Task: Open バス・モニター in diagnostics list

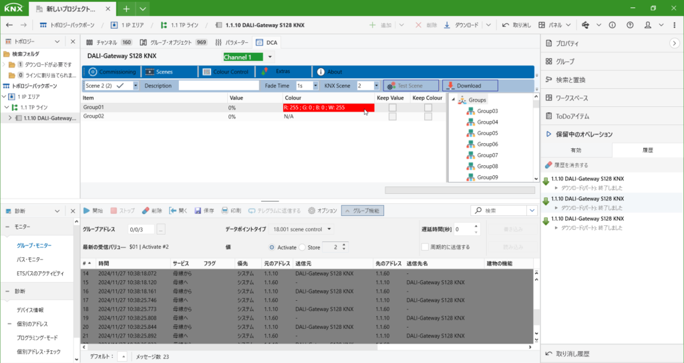Action: tap(30, 259)
